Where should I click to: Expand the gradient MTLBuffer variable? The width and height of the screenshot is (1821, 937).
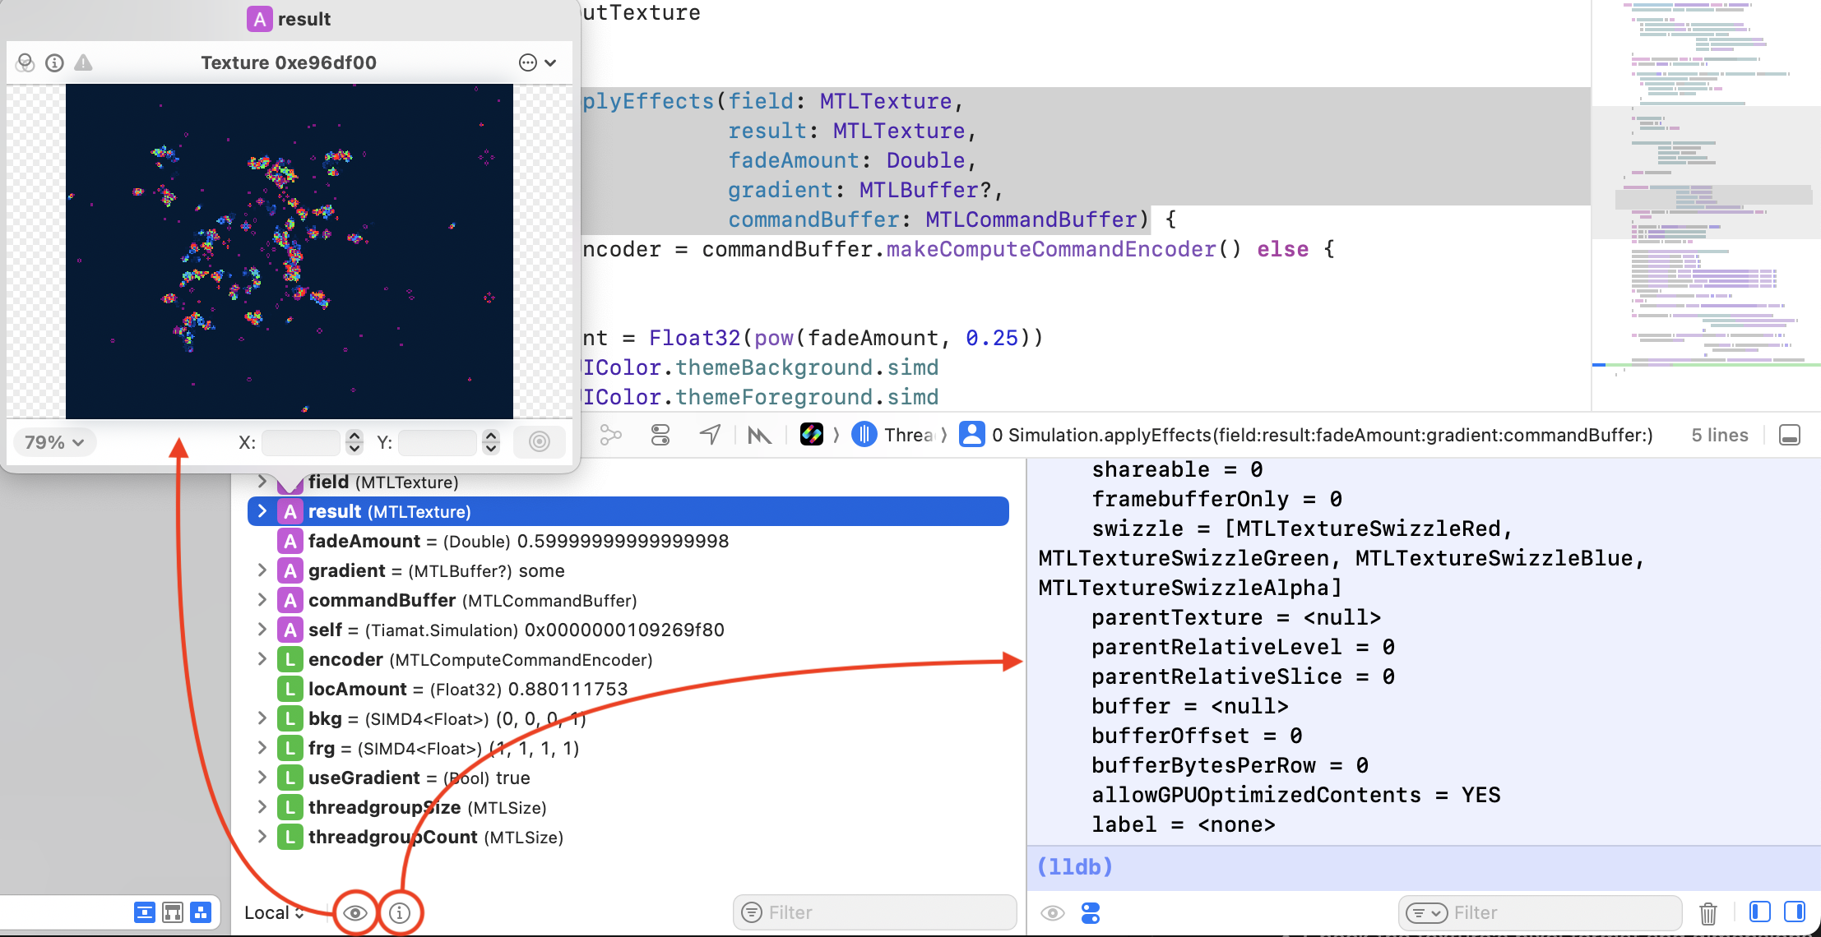point(262,570)
